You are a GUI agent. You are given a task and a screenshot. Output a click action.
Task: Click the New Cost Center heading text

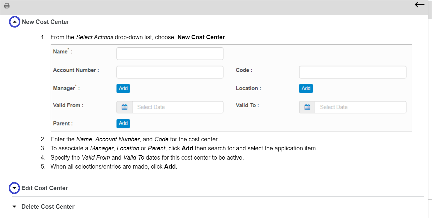point(46,22)
